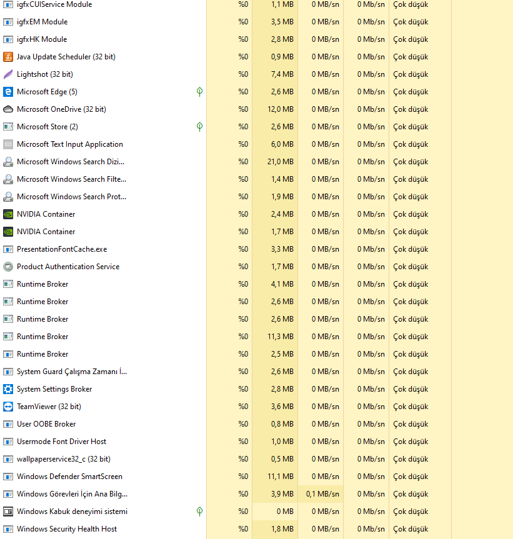Click the Çok düşük power value for Lightshot
This screenshot has width=513, height=539.
411,74
